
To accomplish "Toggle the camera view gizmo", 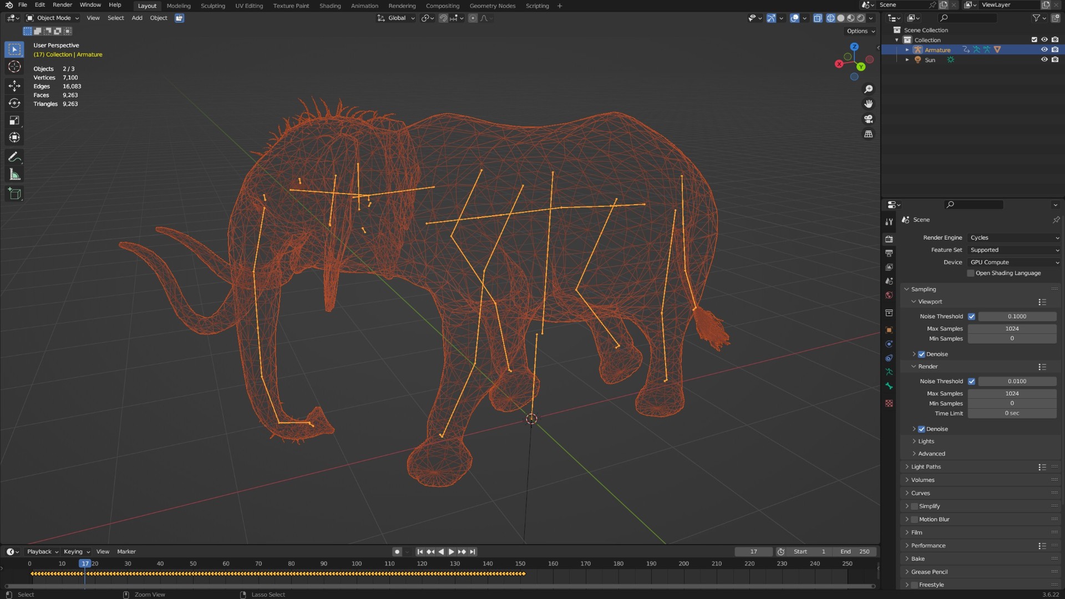I will (869, 119).
